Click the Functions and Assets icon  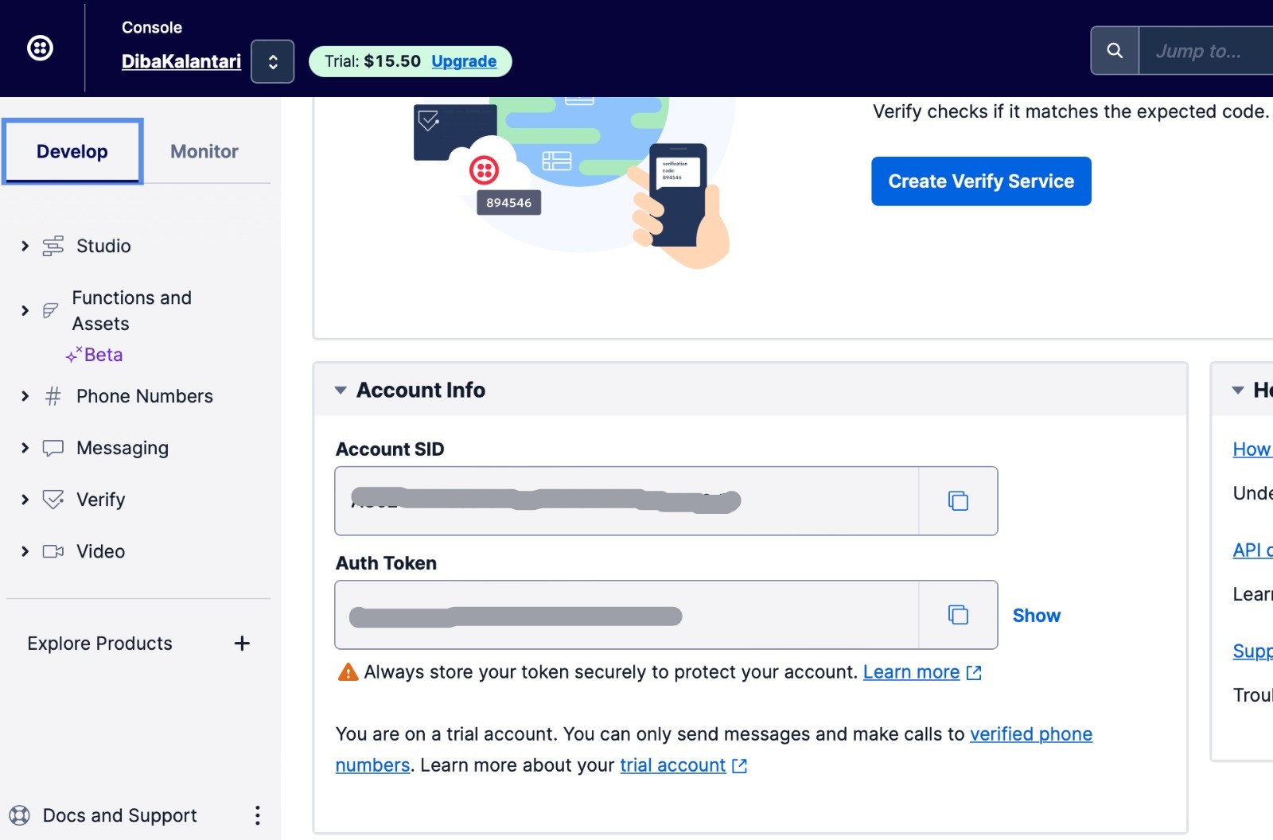[51, 310]
